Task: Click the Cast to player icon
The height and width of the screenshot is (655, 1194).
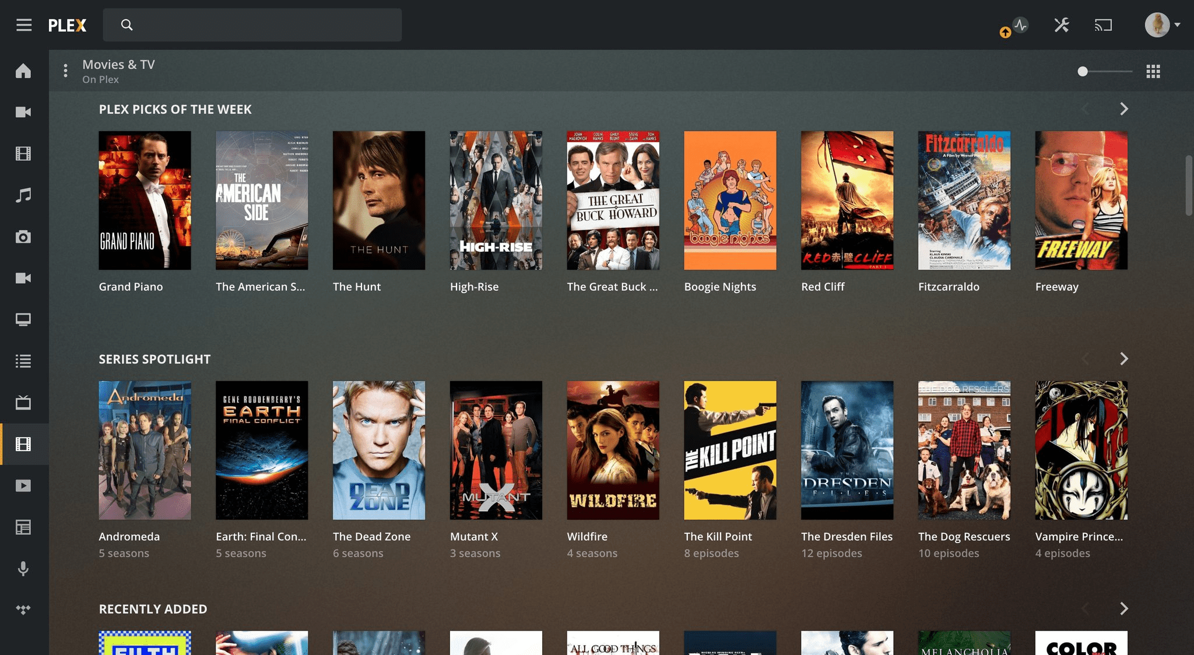Action: click(1103, 25)
